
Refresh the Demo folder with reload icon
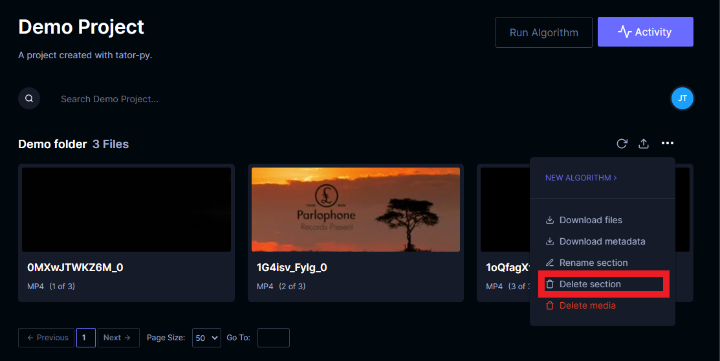(622, 144)
